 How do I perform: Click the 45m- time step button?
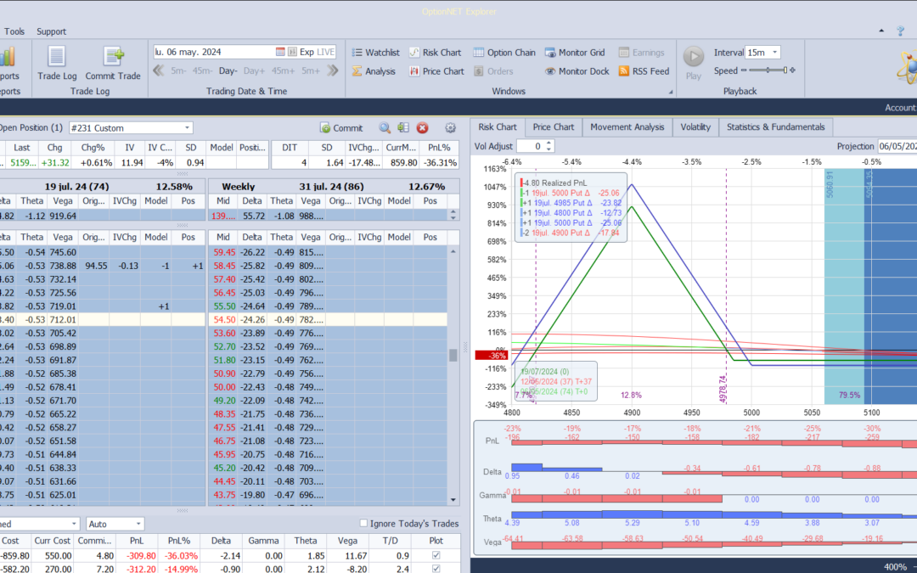click(x=202, y=71)
